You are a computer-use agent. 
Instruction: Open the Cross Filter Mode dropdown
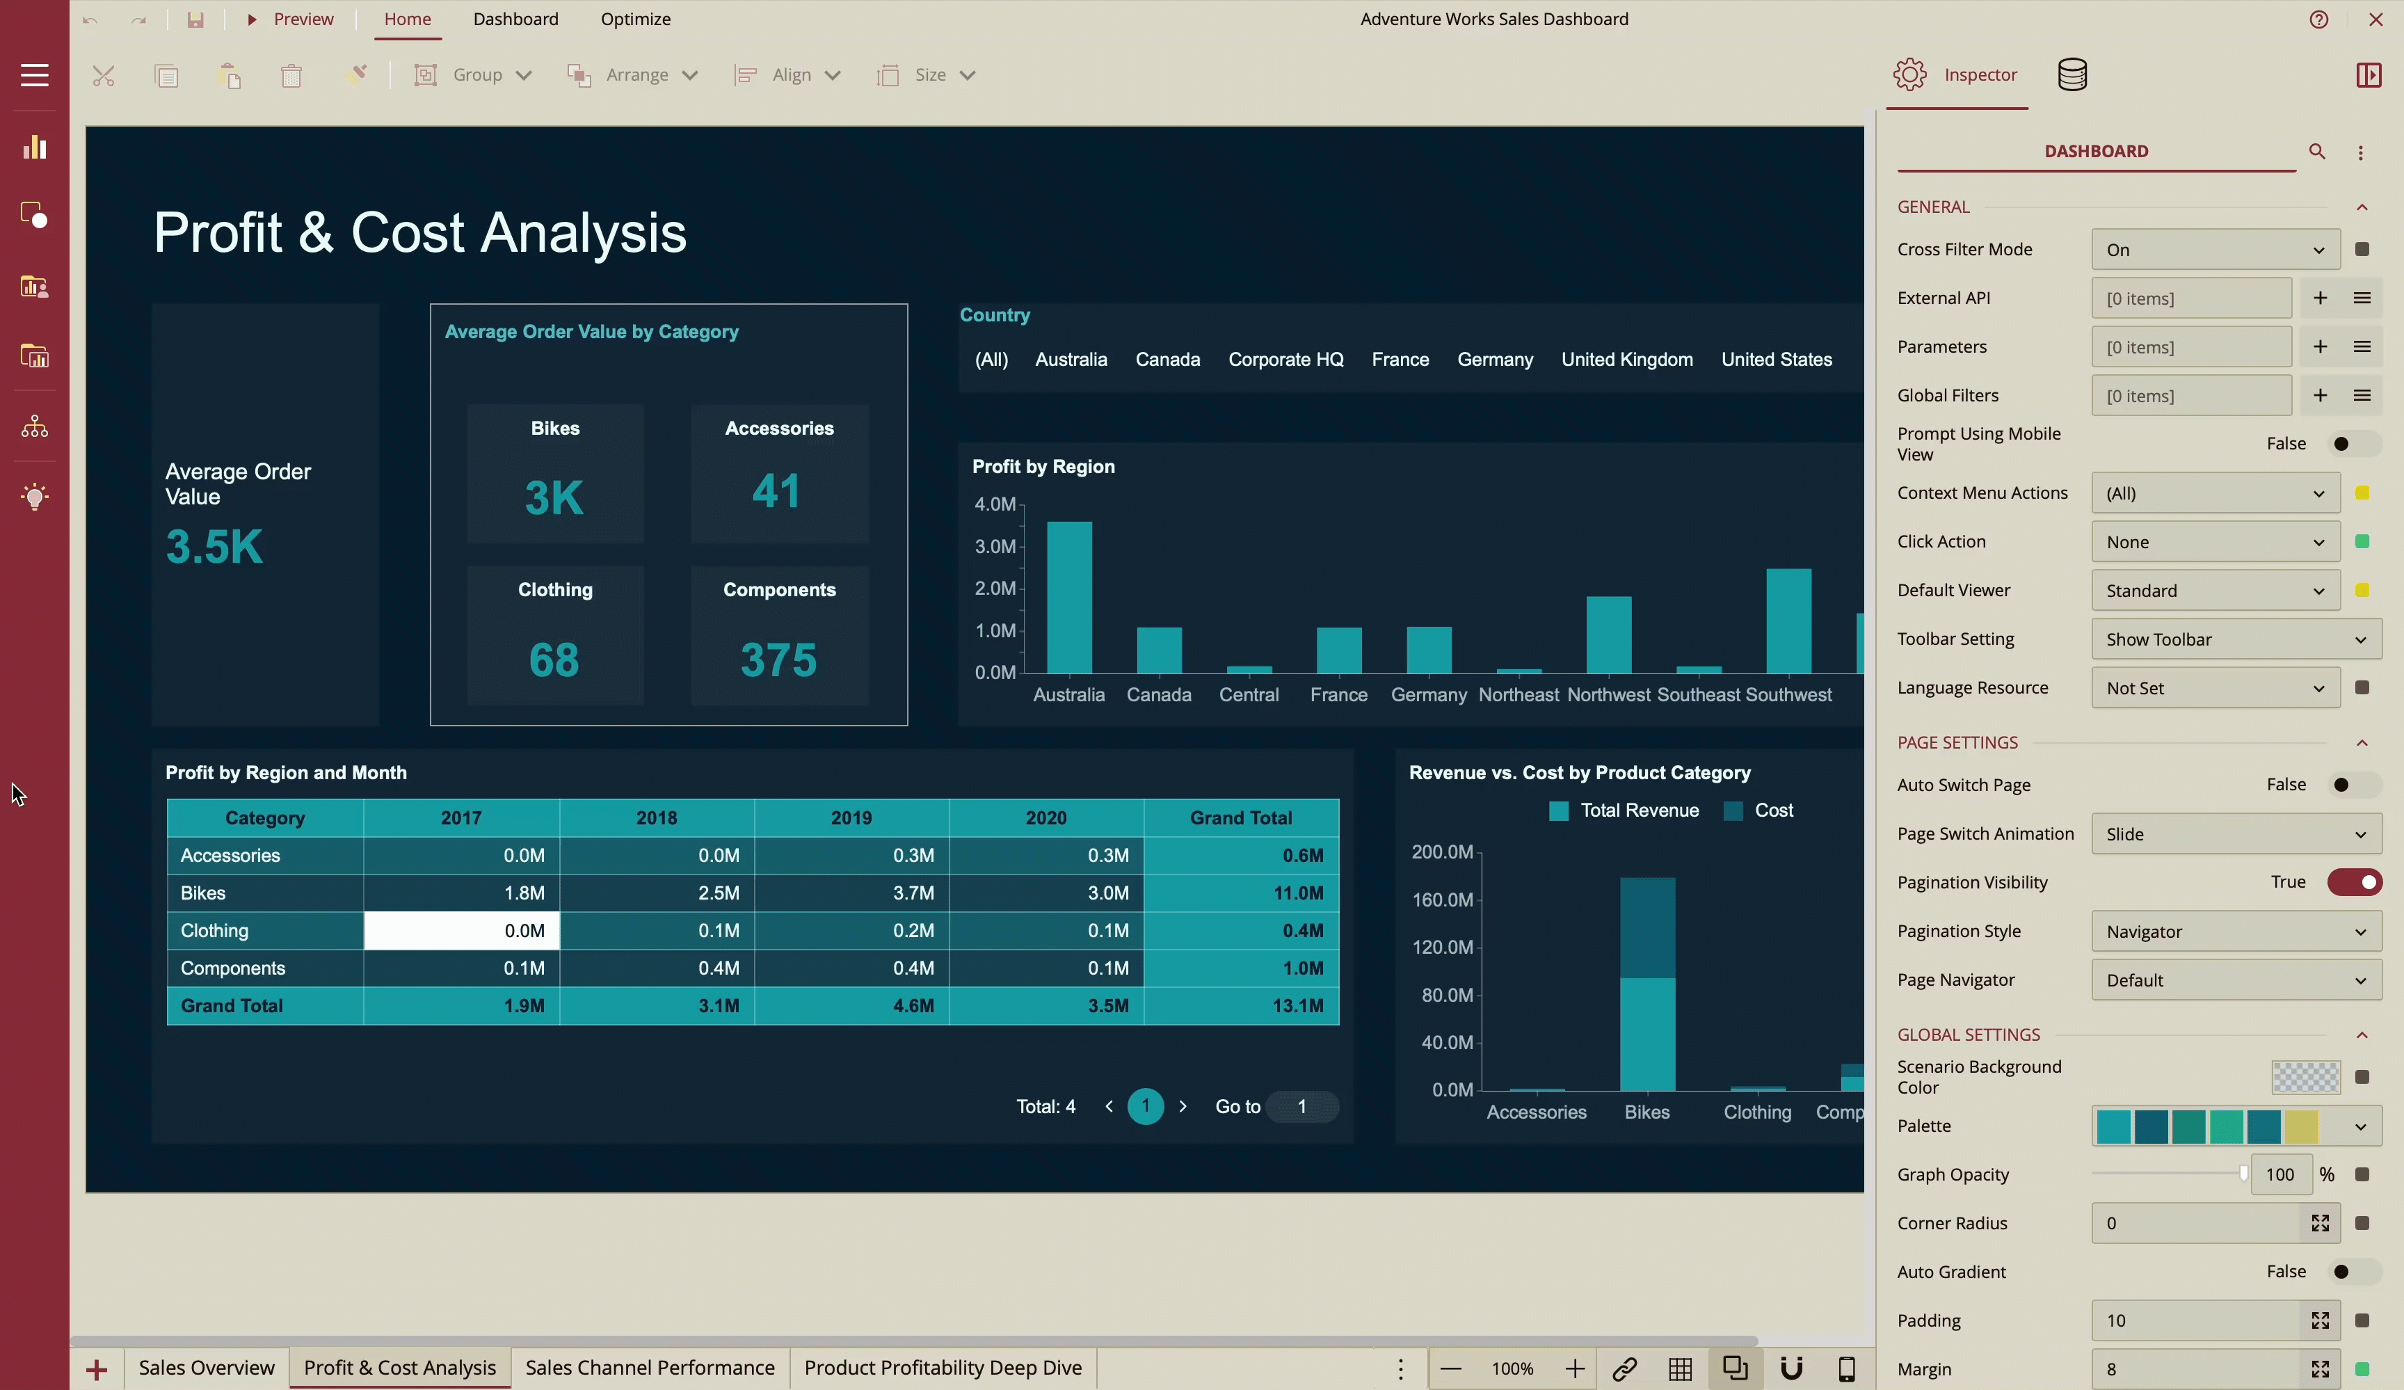click(2214, 249)
